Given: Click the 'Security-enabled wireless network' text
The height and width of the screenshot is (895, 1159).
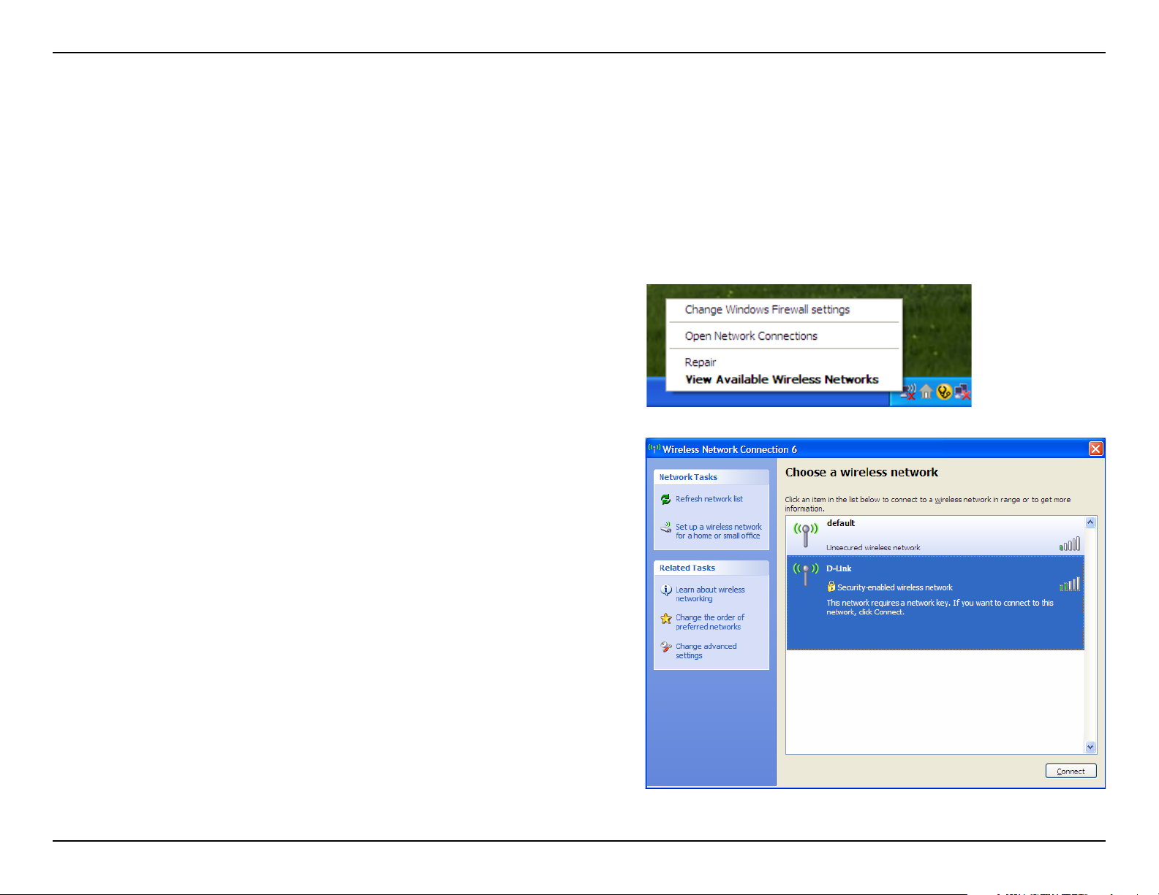Looking at the screenshot, I should pyautogui.click(x=894, y=587).
